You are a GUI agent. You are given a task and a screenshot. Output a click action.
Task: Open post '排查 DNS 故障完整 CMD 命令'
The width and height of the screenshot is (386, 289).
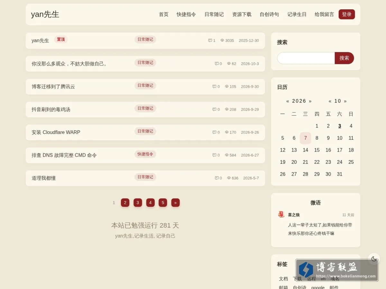click(64, 155)
